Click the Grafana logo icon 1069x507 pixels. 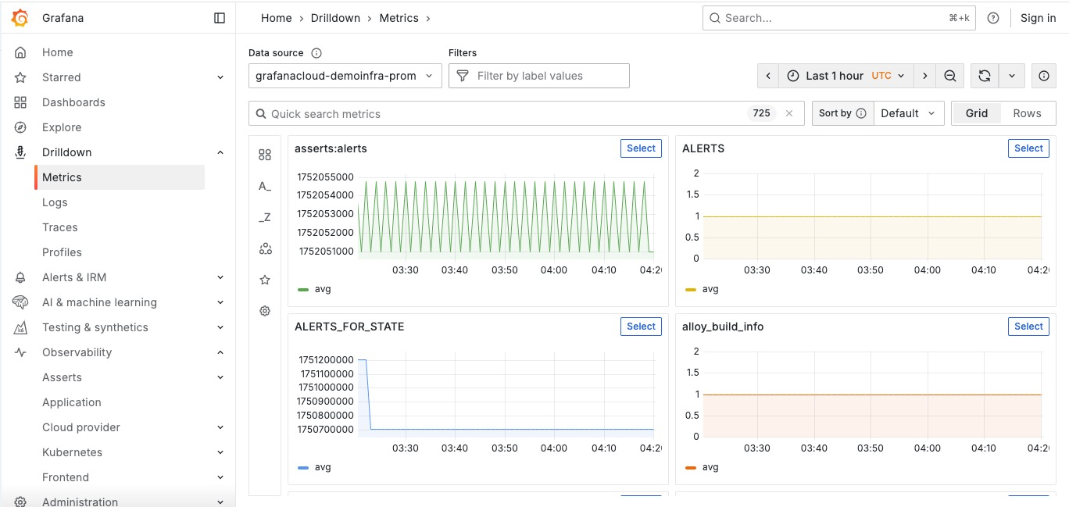coord(20,17)
